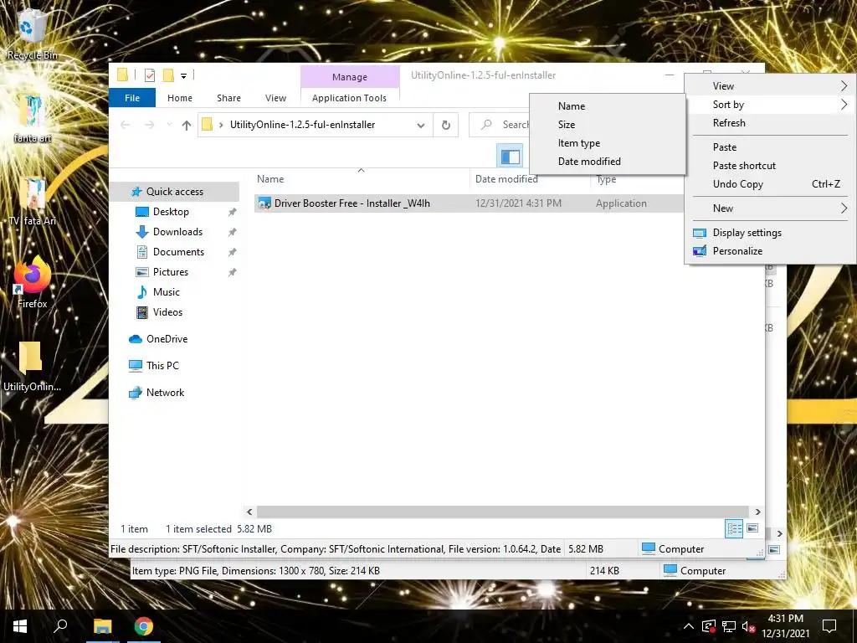Switch to details view layout
Screen dimensions: 857x643
click(x=733, y=528)
